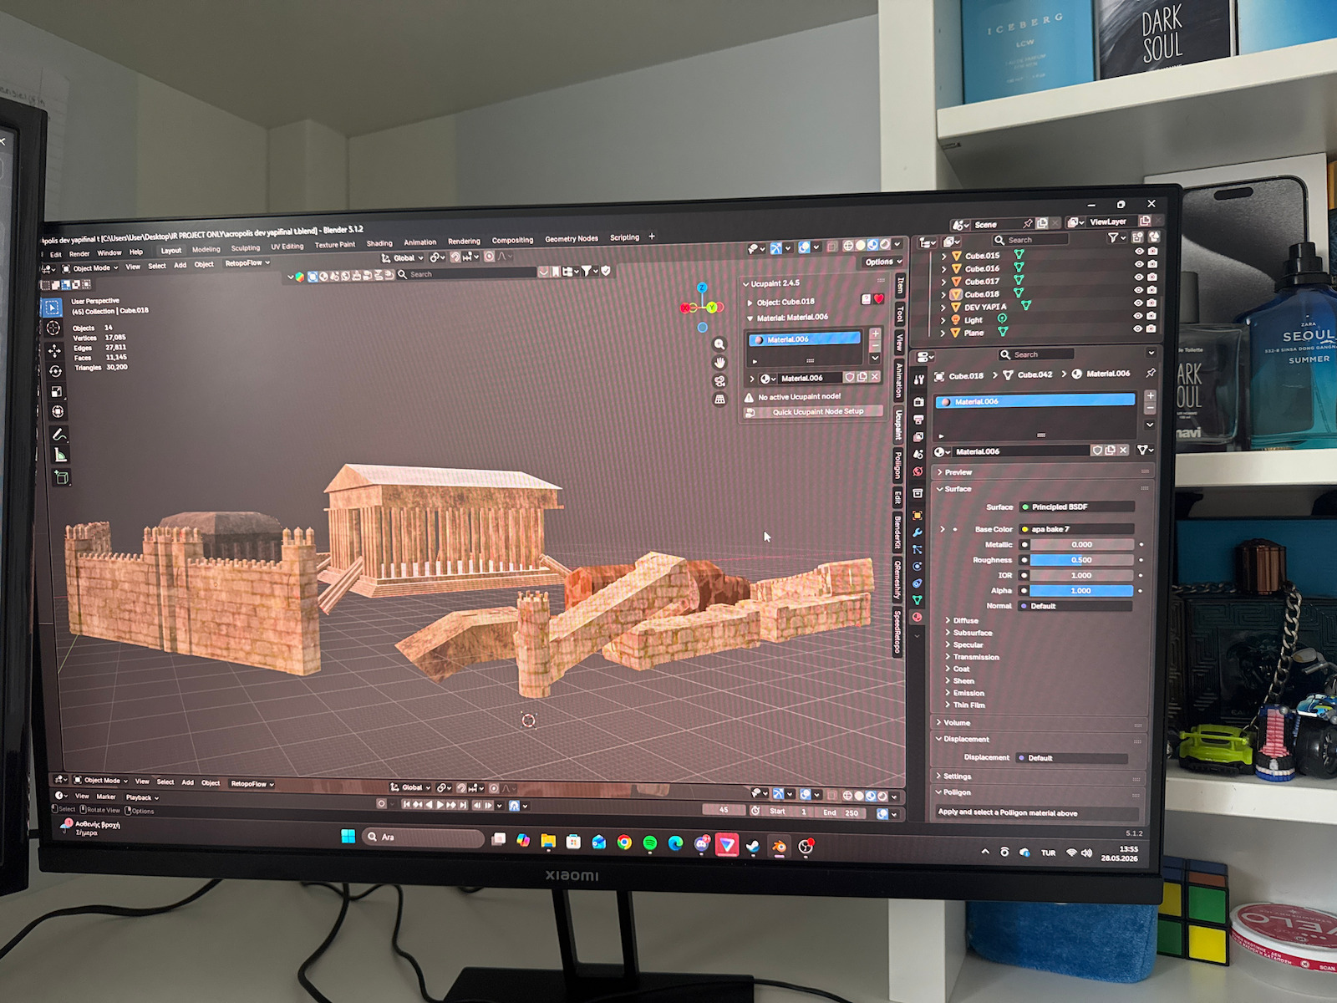Open the viewport Options dropdown

(882, 262)
